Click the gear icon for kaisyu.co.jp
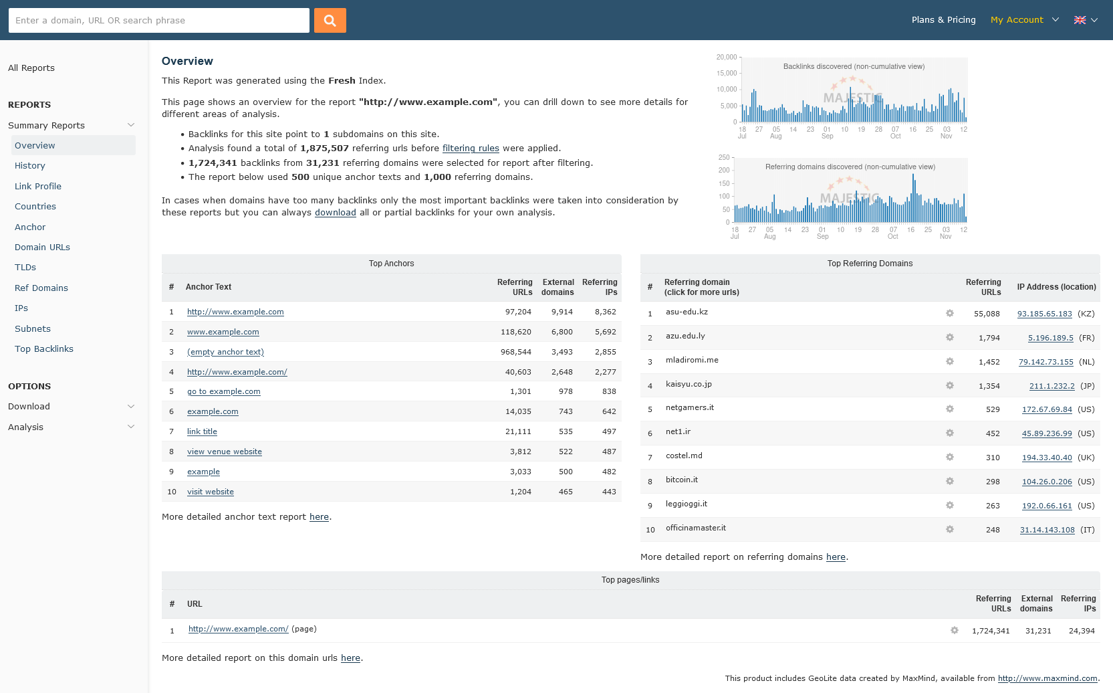This screenshot has height=693, width=1113. [x=949, y=385]
